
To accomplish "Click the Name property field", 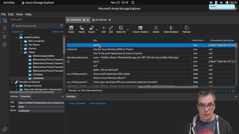I will [x=41, y=111].
